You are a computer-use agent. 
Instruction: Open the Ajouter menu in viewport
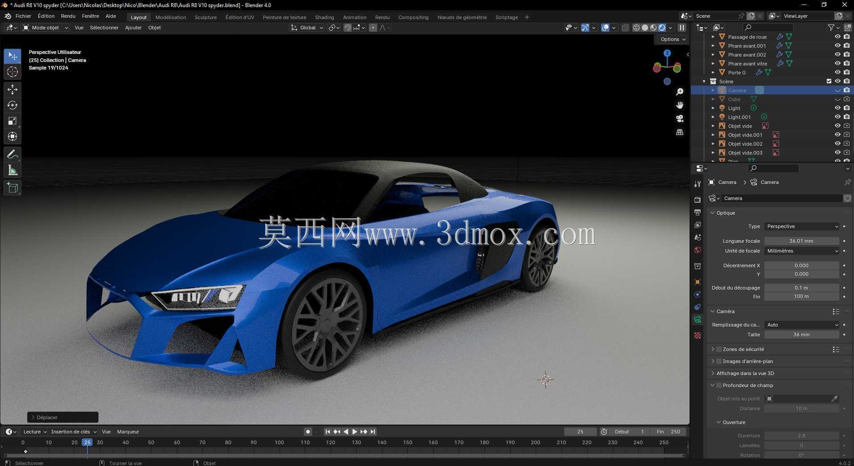(x=133, y=28)
